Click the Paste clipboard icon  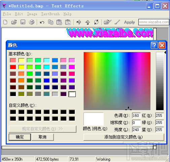coord(59,22)
